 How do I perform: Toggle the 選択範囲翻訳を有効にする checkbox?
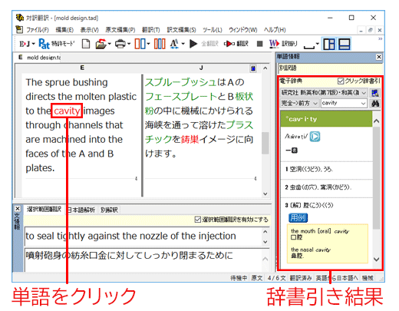(197, 220)
